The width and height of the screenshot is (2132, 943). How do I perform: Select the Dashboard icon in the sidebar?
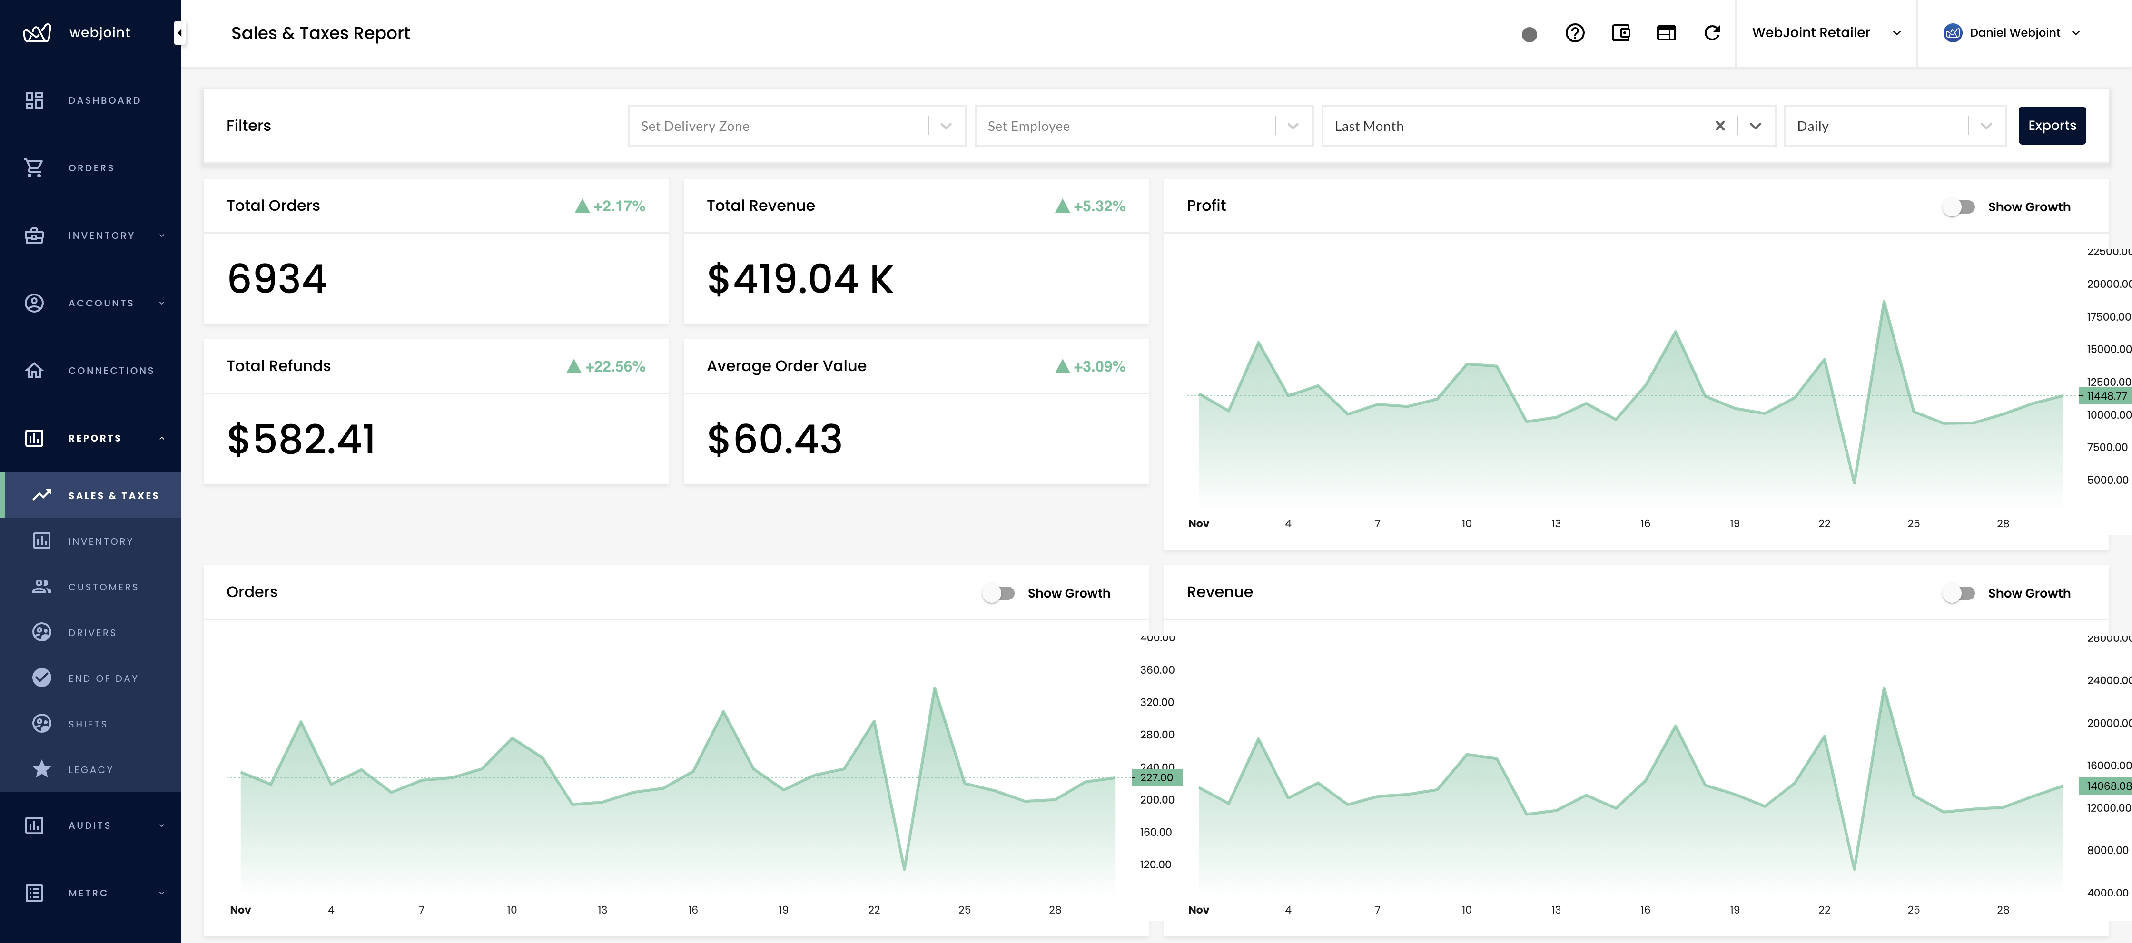click(34, 99)
